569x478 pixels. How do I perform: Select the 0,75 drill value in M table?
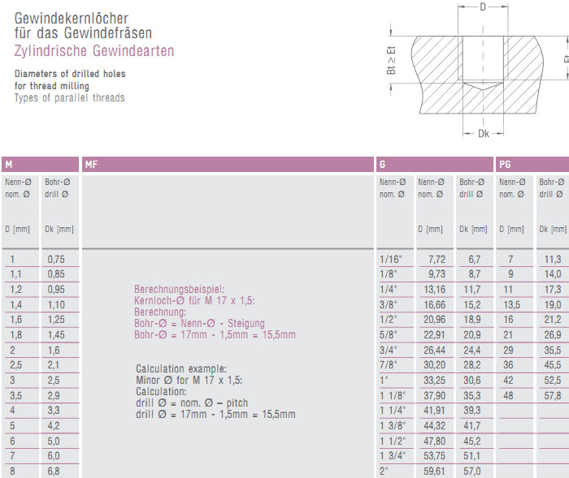[56, 259]
